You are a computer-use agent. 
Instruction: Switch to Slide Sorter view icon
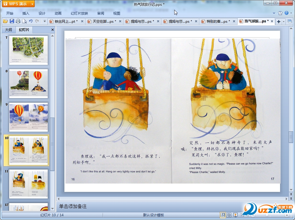pyautogui.click(x=229, y=215)
